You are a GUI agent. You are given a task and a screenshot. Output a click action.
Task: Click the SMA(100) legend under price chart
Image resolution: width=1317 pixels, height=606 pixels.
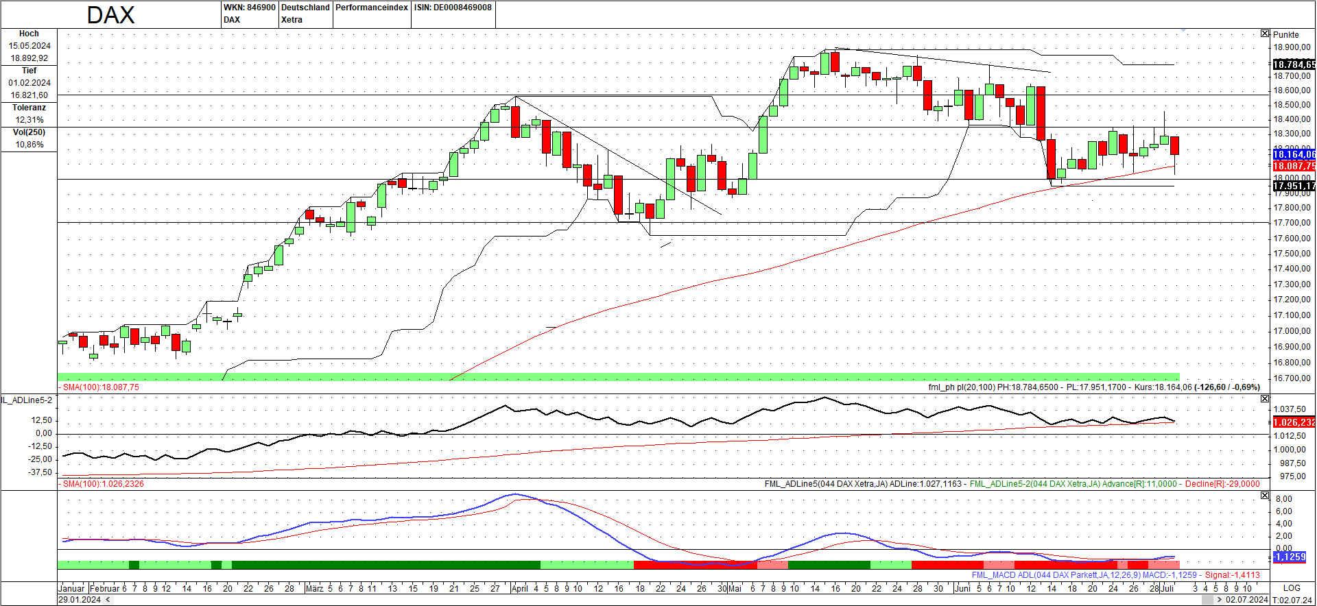tap(100, 387)
